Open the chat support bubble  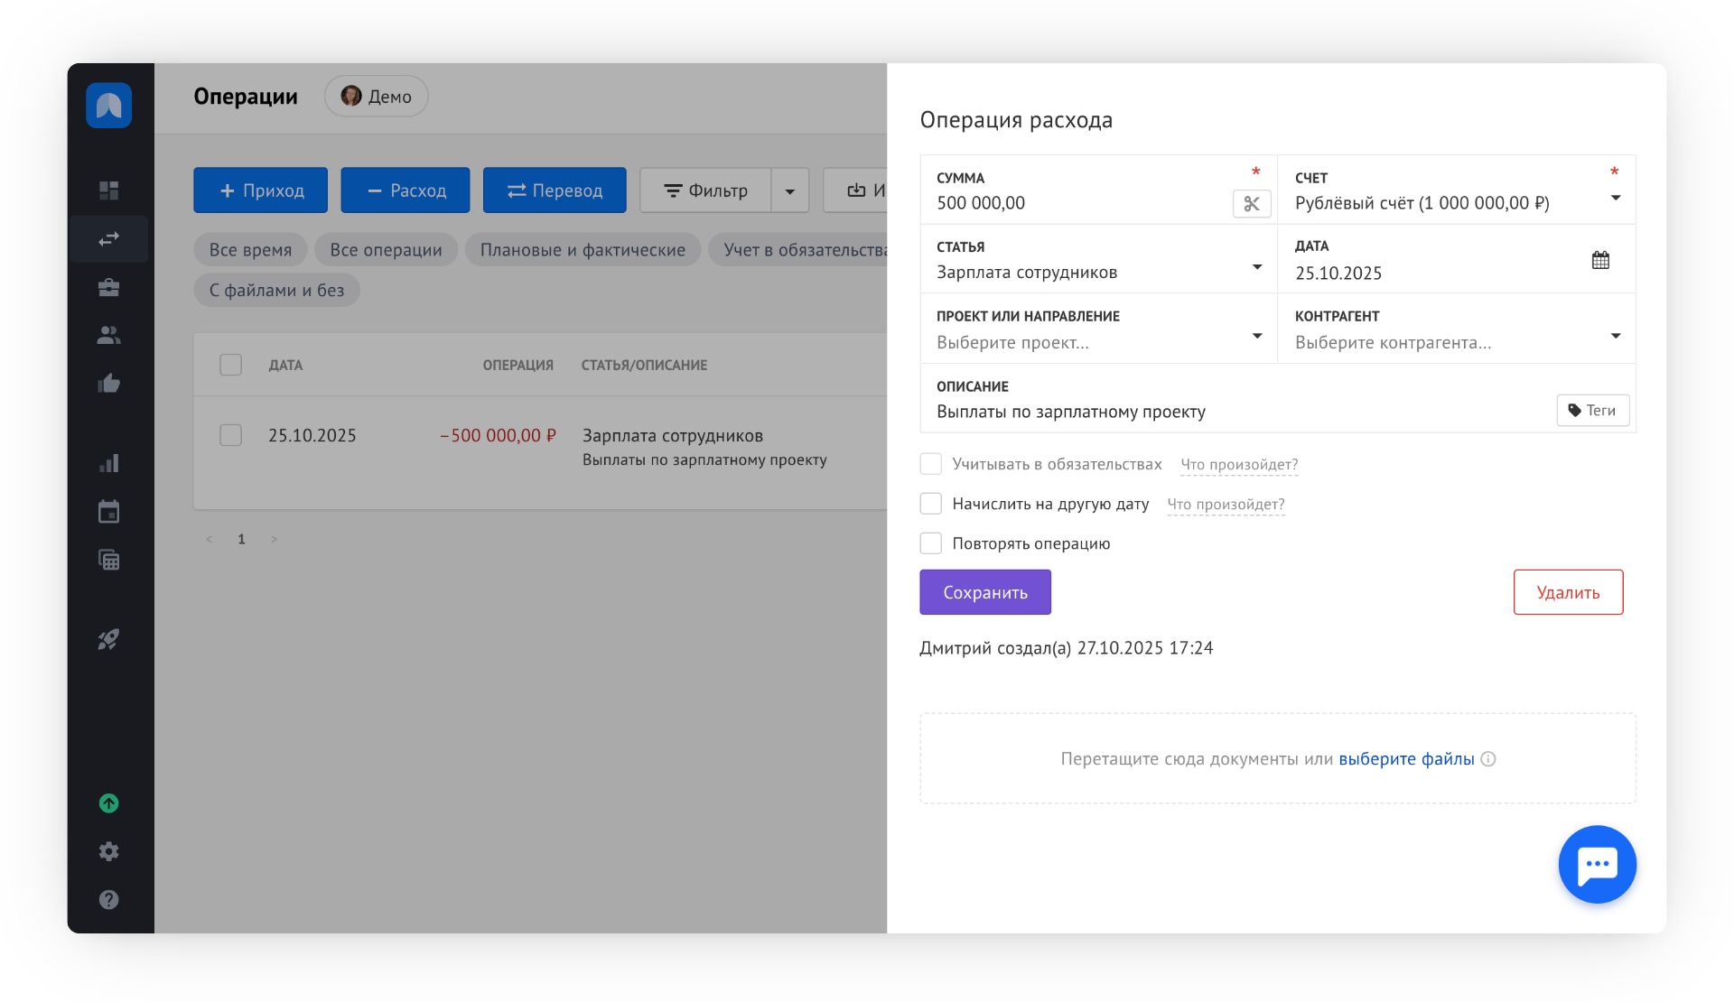tap(1596, 864)
